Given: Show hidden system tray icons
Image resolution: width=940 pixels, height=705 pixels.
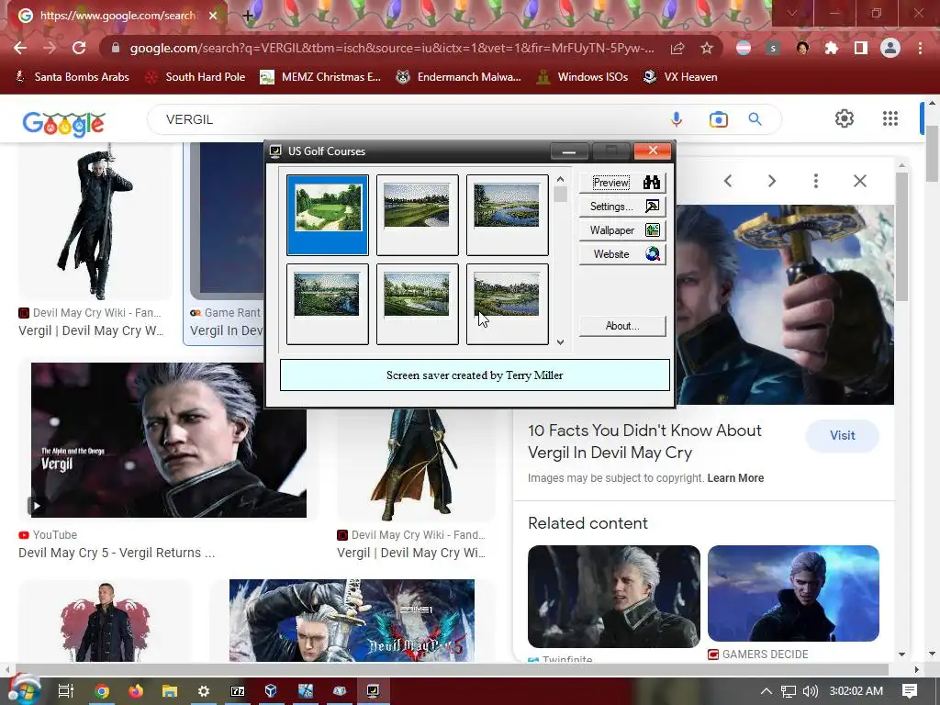Looking at the screenshot, I should coord(766,690).
